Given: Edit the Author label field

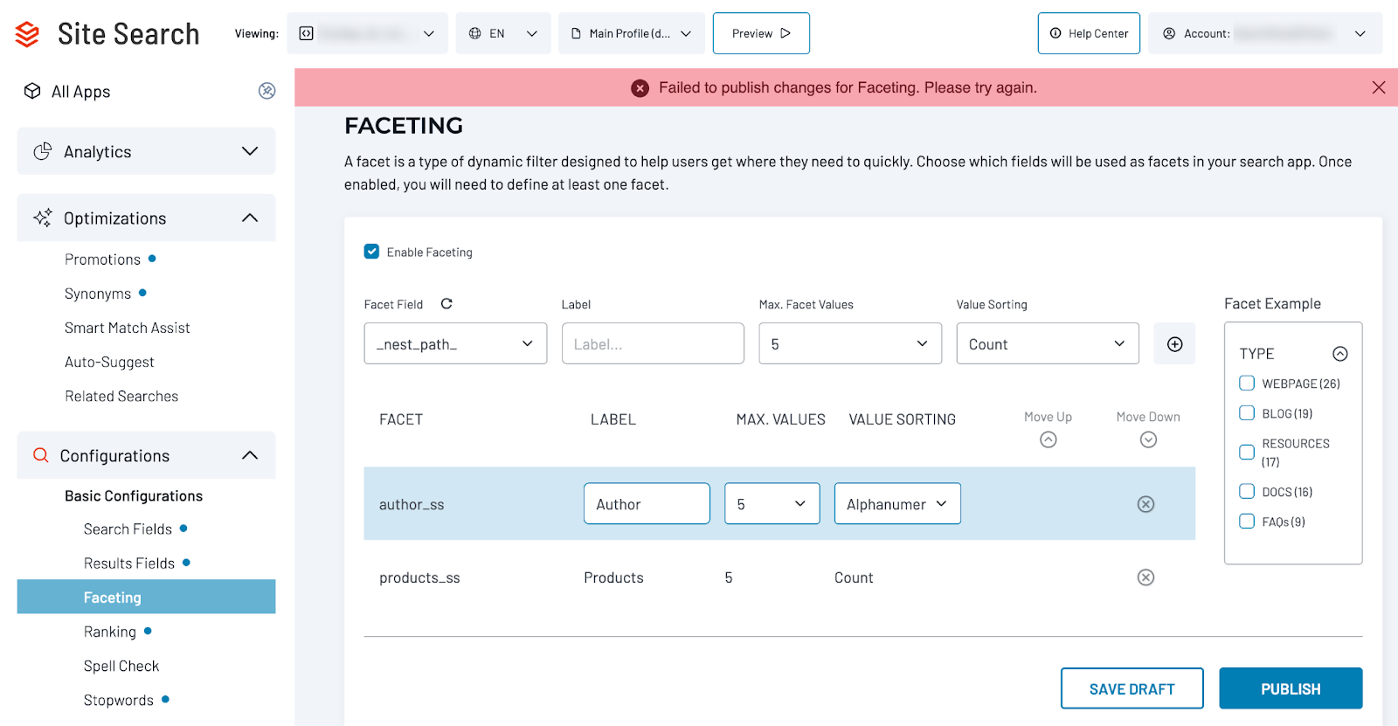Looking at the screenshot, I should (x=647, y=503).
